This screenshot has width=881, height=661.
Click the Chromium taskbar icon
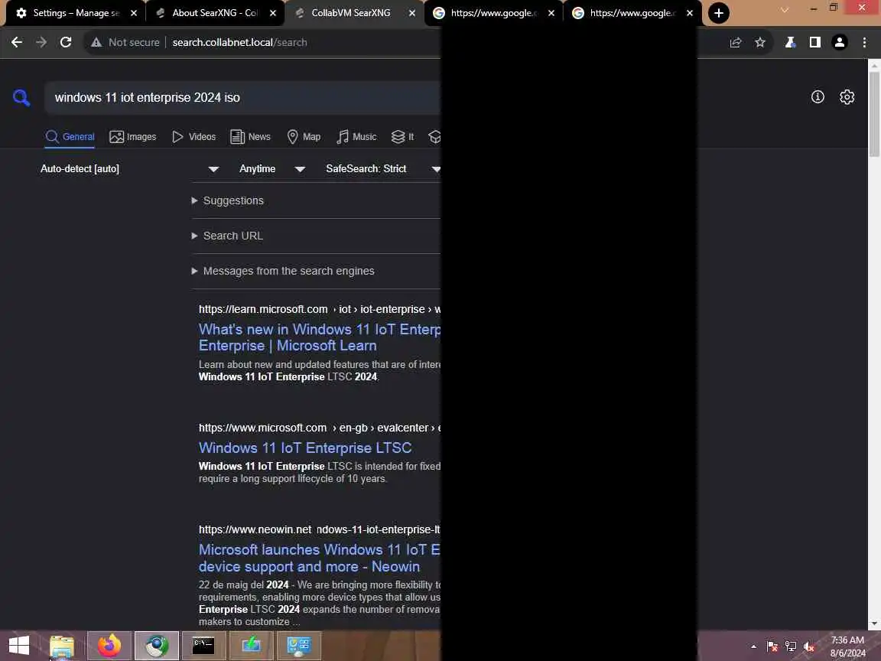(x=157, y=645)
